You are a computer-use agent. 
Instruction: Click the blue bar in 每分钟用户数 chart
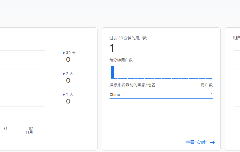(x=112, y=72)
